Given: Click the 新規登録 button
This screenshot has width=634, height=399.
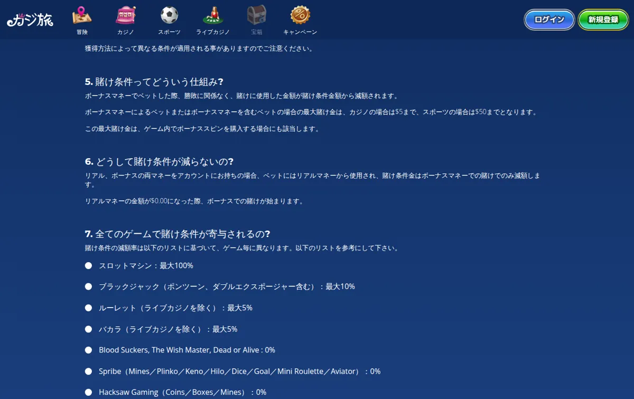Looking at the screenshot, I should (x=603, y=20).
